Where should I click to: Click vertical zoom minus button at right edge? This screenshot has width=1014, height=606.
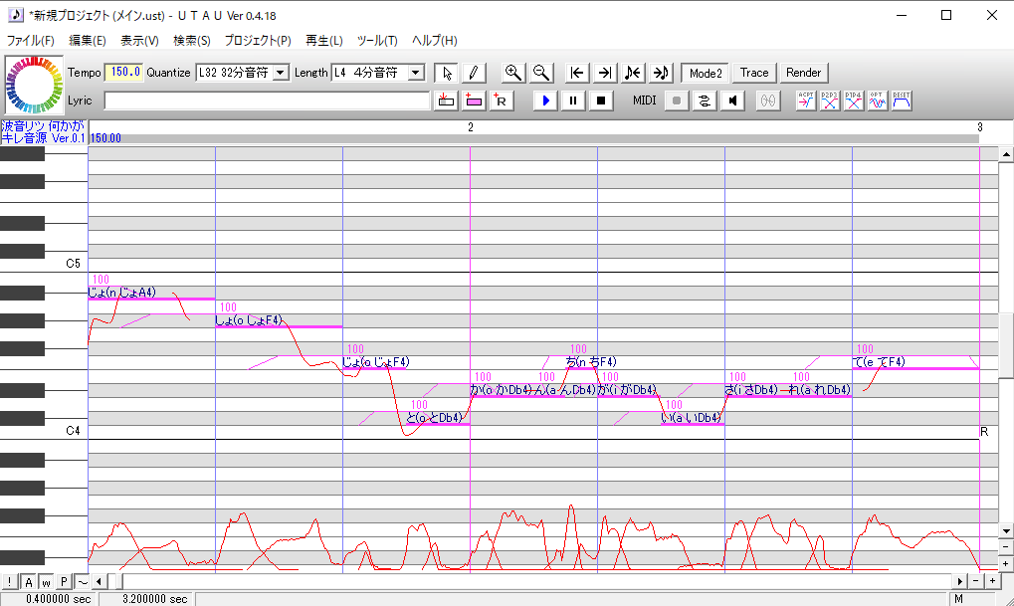[1006, 547]
